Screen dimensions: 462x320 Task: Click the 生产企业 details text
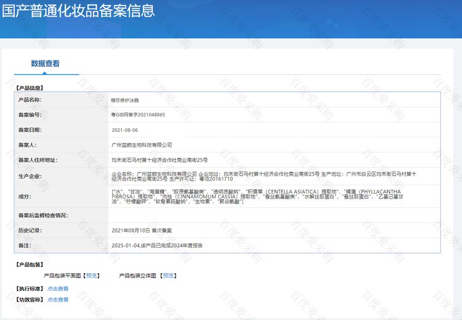click(264, 176)
